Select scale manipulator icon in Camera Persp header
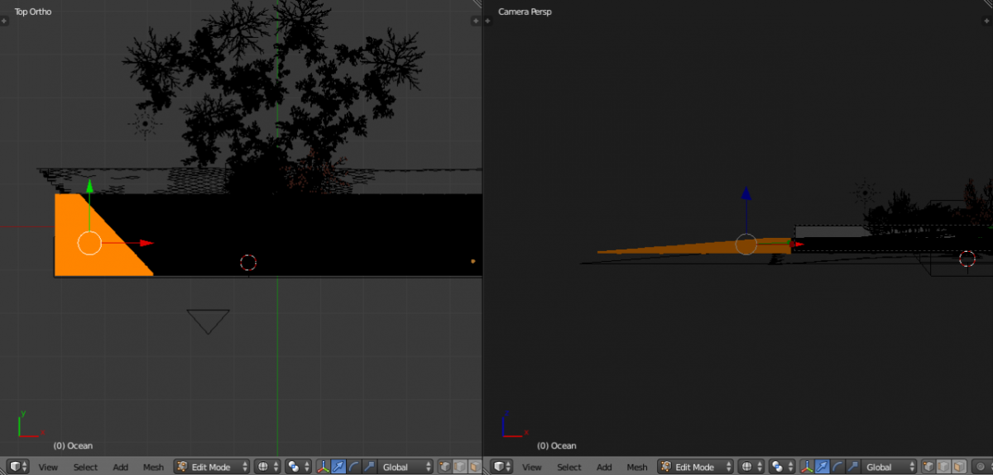The image size is (993, 475). [x=853, y=467]
